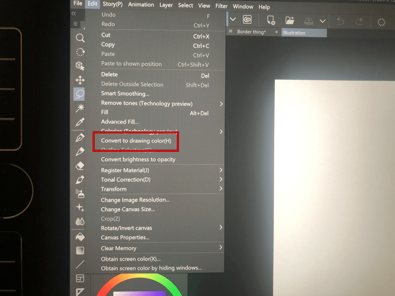Open the File menu
Screen dimensions: 395x296
[78, 3]
